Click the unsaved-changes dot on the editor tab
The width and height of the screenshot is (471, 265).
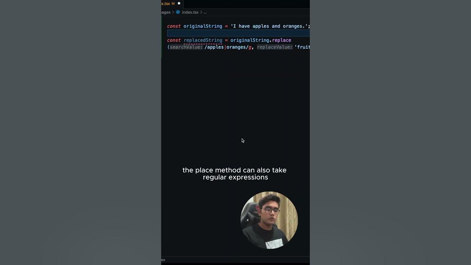pyautogui.click(x=179, y=3)
